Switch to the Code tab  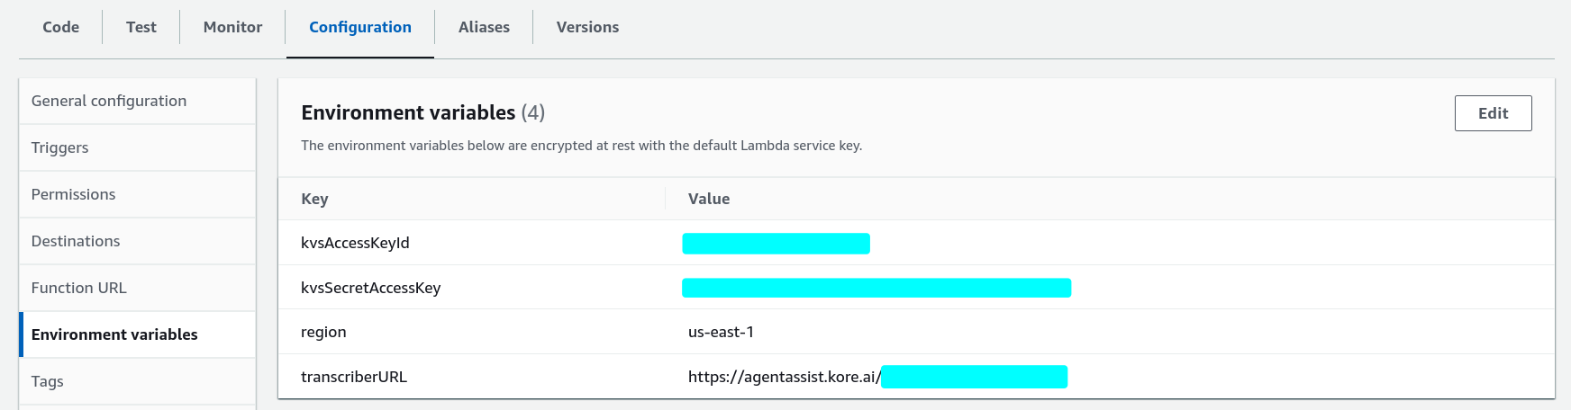[61, 27]
